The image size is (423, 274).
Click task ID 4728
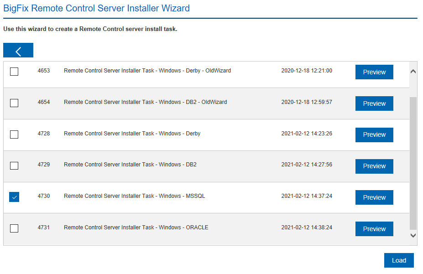point(44,134)
